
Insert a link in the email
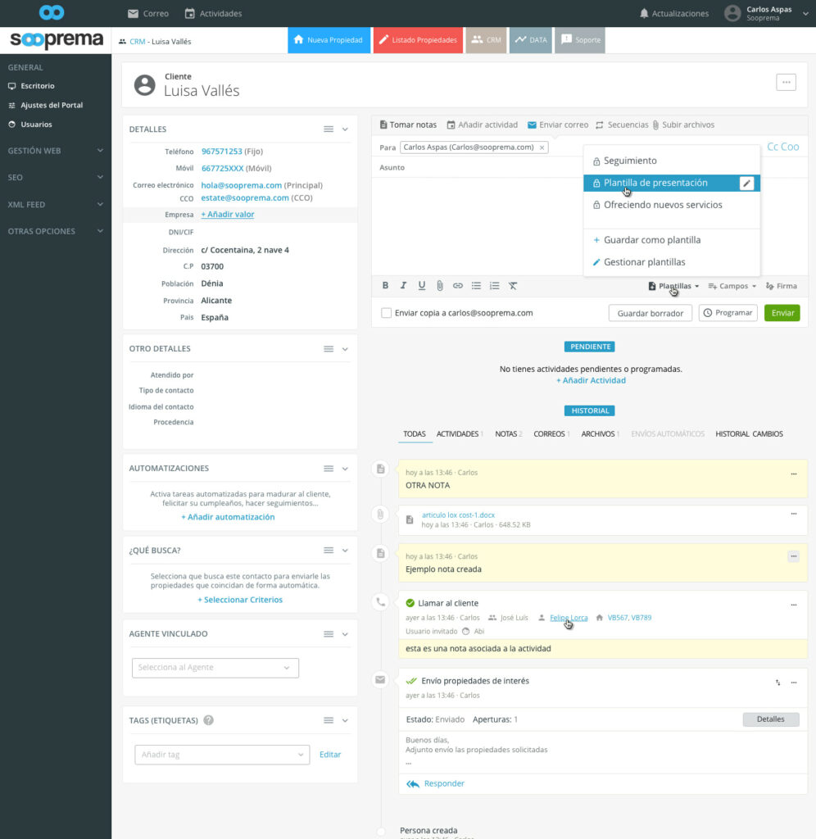458,286
